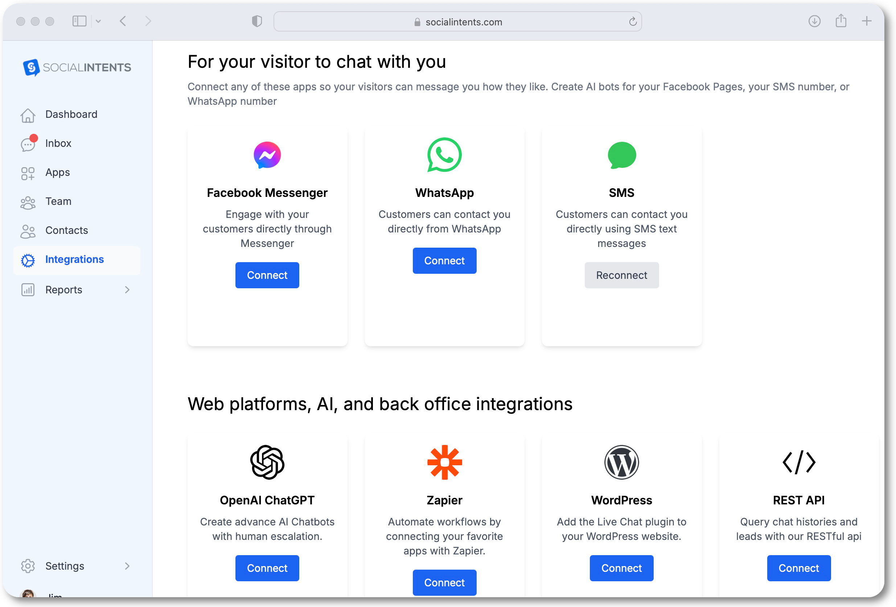Open the Inbox navigation item
The height and width of the screenshot is (607, 896).
coord(58,143)
